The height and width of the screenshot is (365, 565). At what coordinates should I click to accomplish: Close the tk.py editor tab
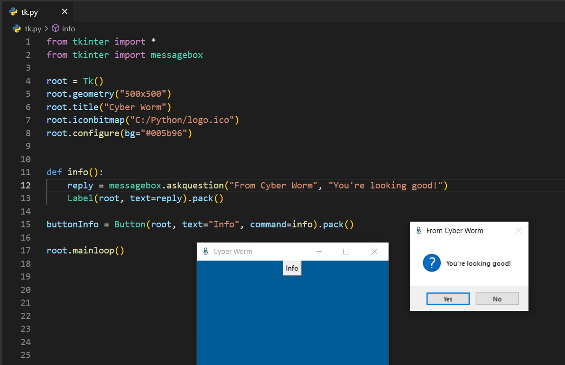(x=65, y=12)
